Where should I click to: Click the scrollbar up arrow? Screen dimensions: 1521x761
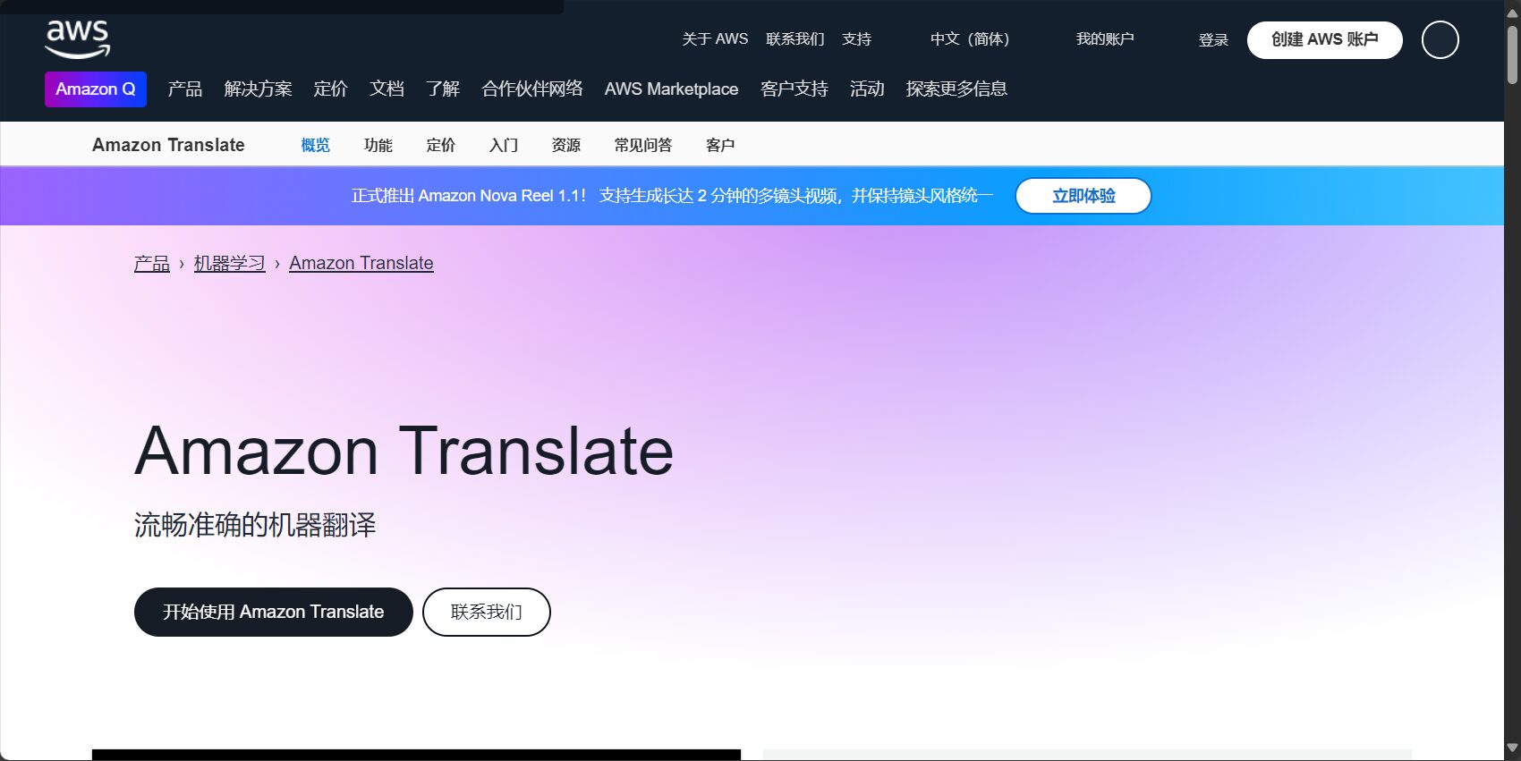tap(1512, 13)
